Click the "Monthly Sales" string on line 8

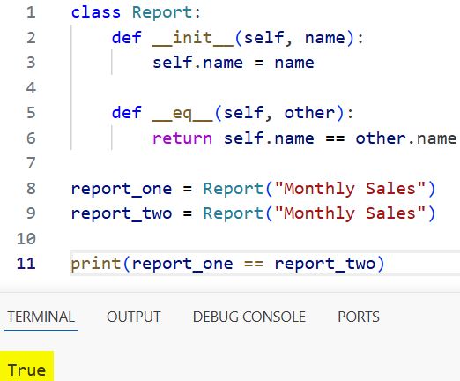(350, 189)
